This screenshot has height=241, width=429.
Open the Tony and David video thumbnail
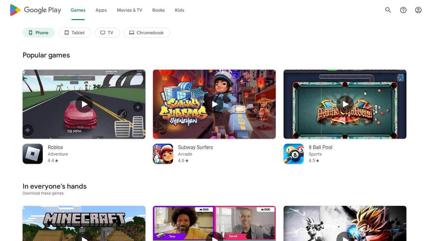(x=215, y=223)
